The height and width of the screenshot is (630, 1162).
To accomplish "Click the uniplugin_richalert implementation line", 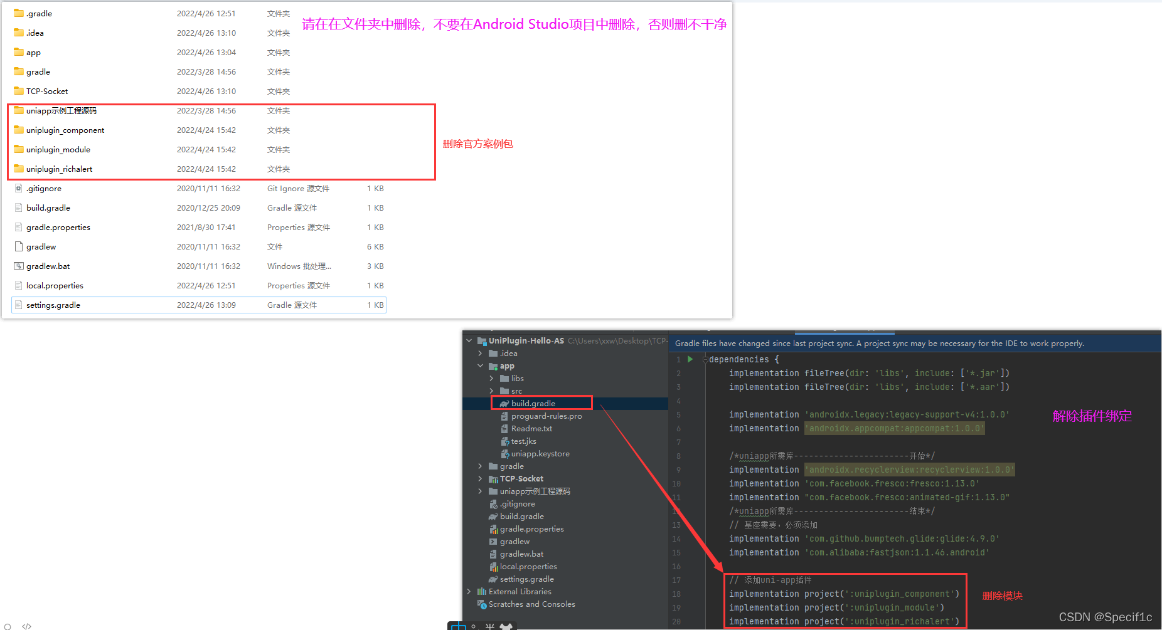I will coord(844,621).
